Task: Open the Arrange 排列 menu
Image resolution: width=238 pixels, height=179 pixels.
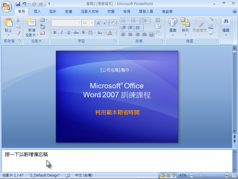Action: [185, 27]
